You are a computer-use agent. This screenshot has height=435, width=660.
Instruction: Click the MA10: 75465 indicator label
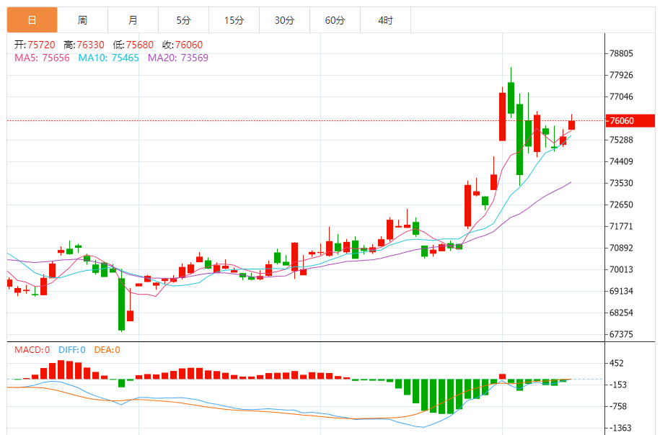[x=109, y=58]
